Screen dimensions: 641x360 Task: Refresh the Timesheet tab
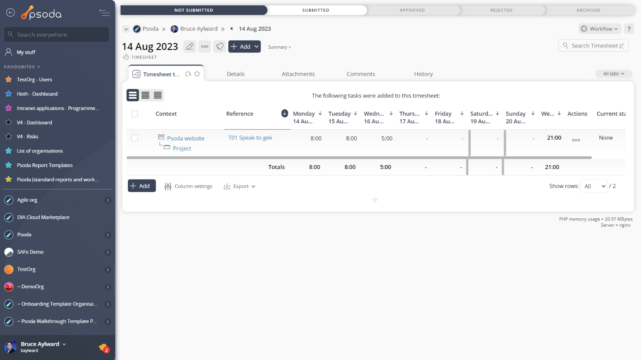point(188,74)
